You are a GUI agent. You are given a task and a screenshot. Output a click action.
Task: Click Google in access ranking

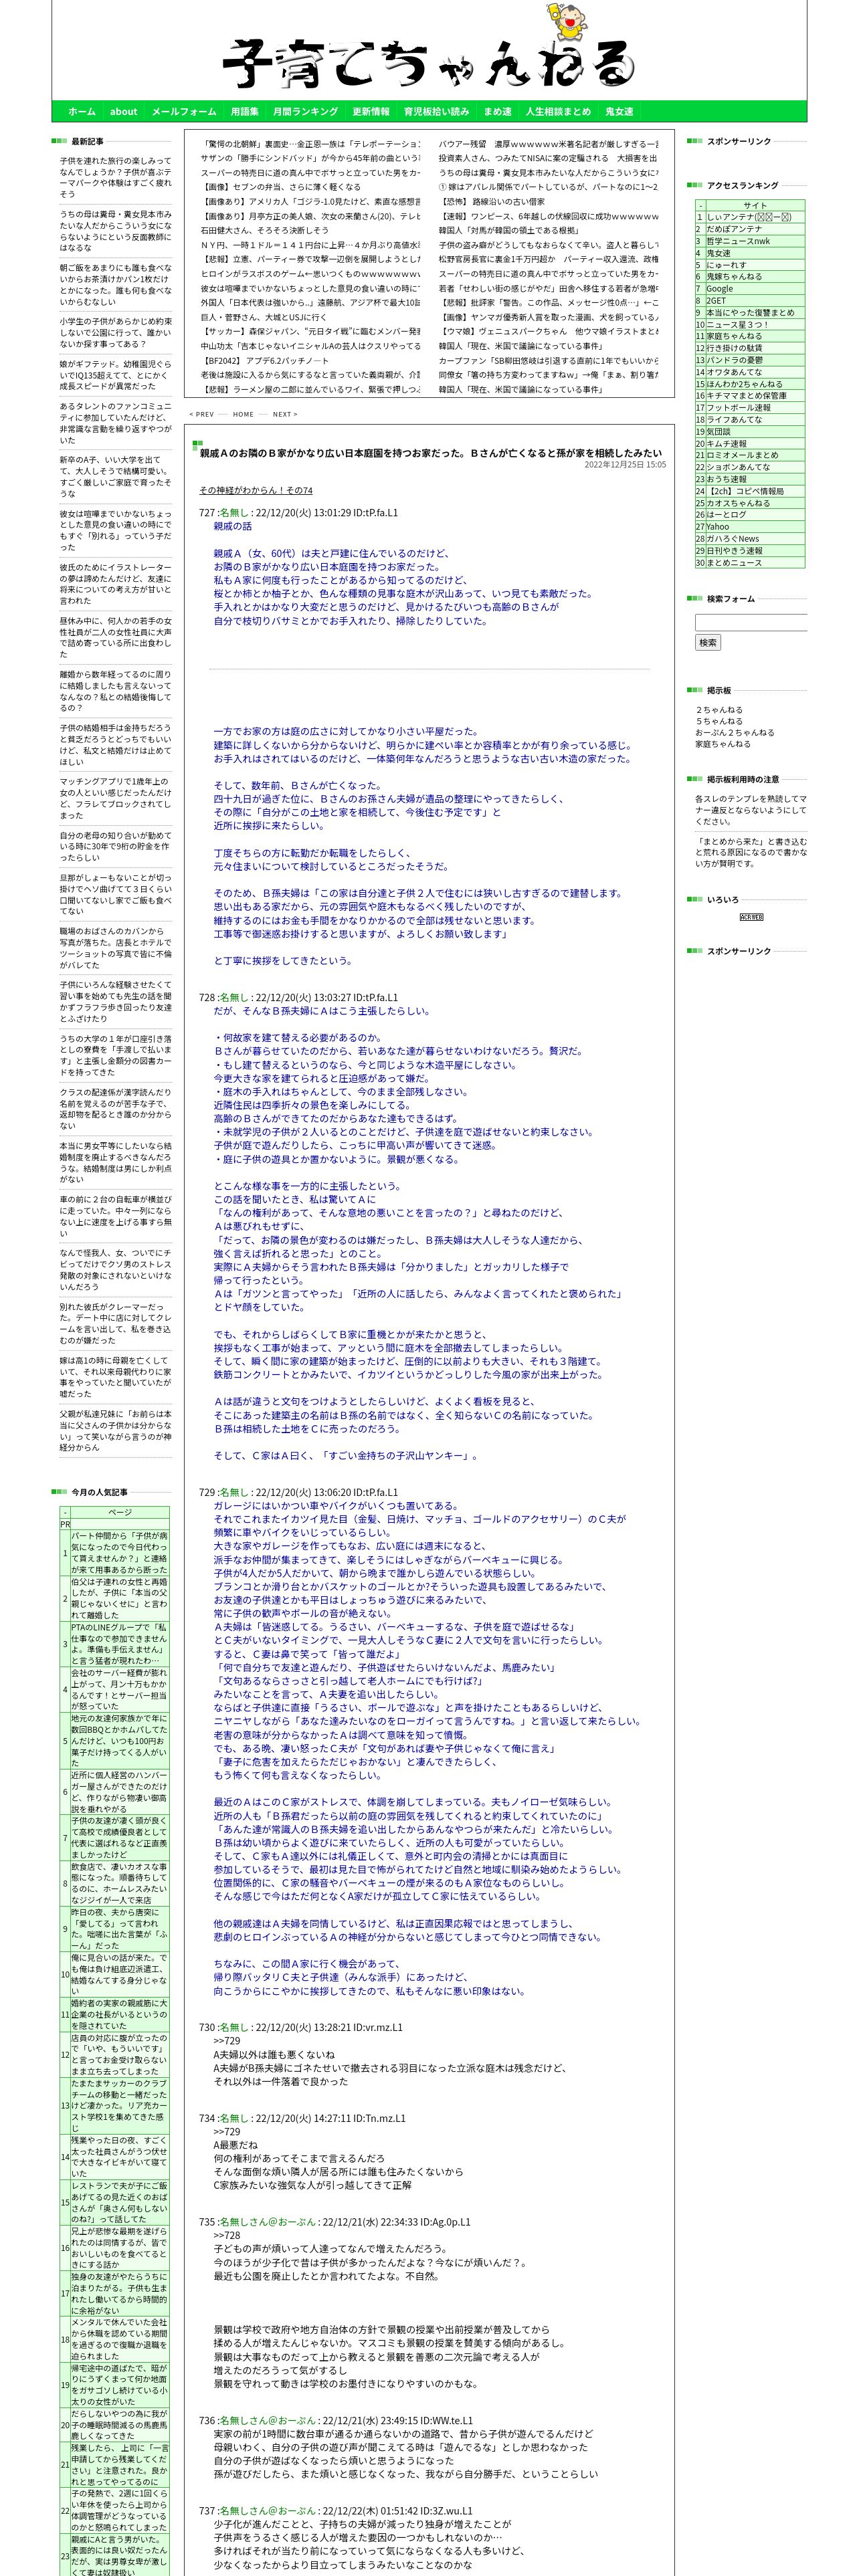tap(719, 288)
